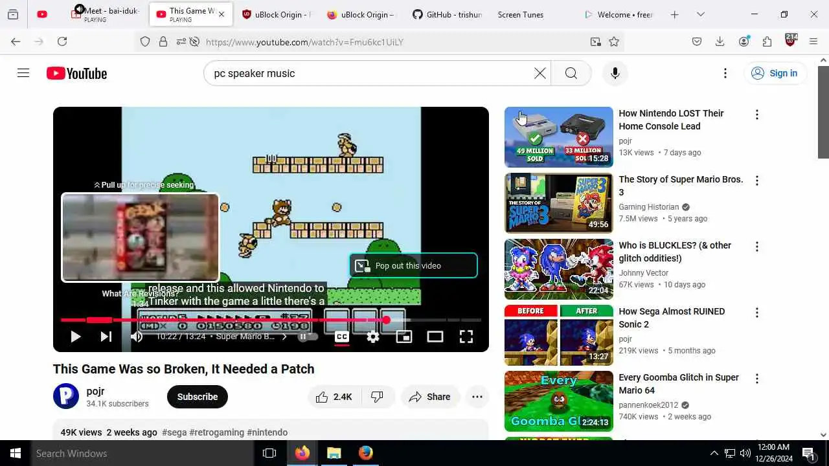Image resolution: width=829 pixels, height=466 pixels.
Task: Click the #sega hashtag
Action: click(x=174, y=432)
